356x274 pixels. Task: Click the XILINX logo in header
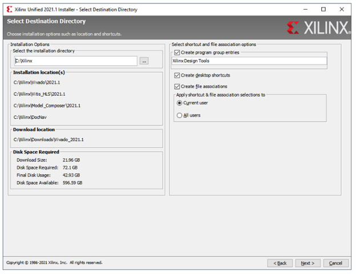tap(318, 28)
